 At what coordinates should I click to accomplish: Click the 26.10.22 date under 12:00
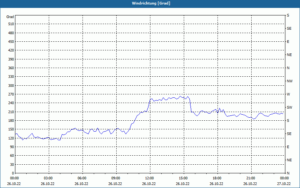point(149,183)
